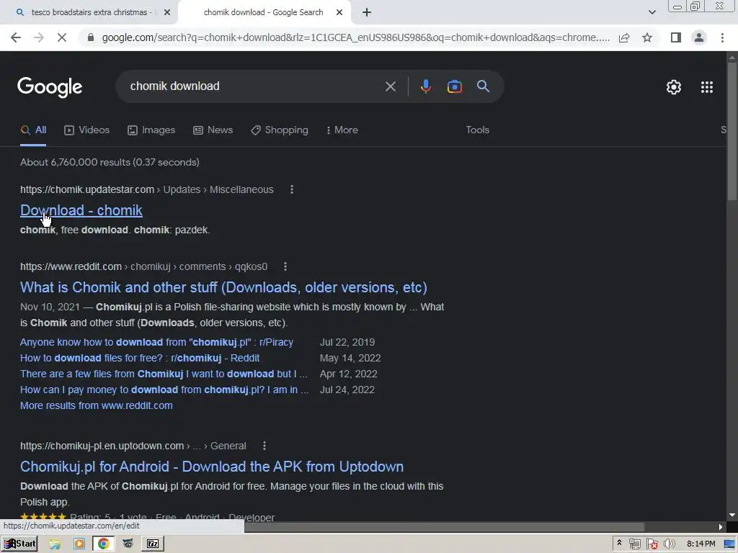Image resolution: width=738 pixels, height=553 pixels.
Task: Open options for reddit result
Action: tap(285, 266)
